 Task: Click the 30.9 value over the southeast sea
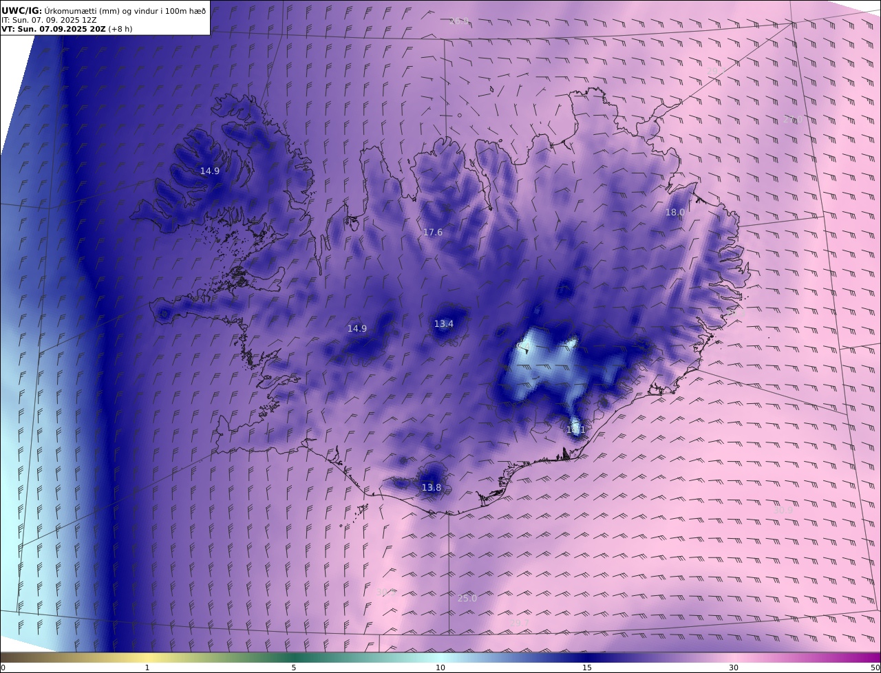coord(783,510)
